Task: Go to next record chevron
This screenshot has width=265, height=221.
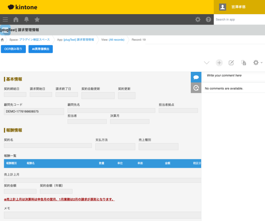Action: point(207,63)
